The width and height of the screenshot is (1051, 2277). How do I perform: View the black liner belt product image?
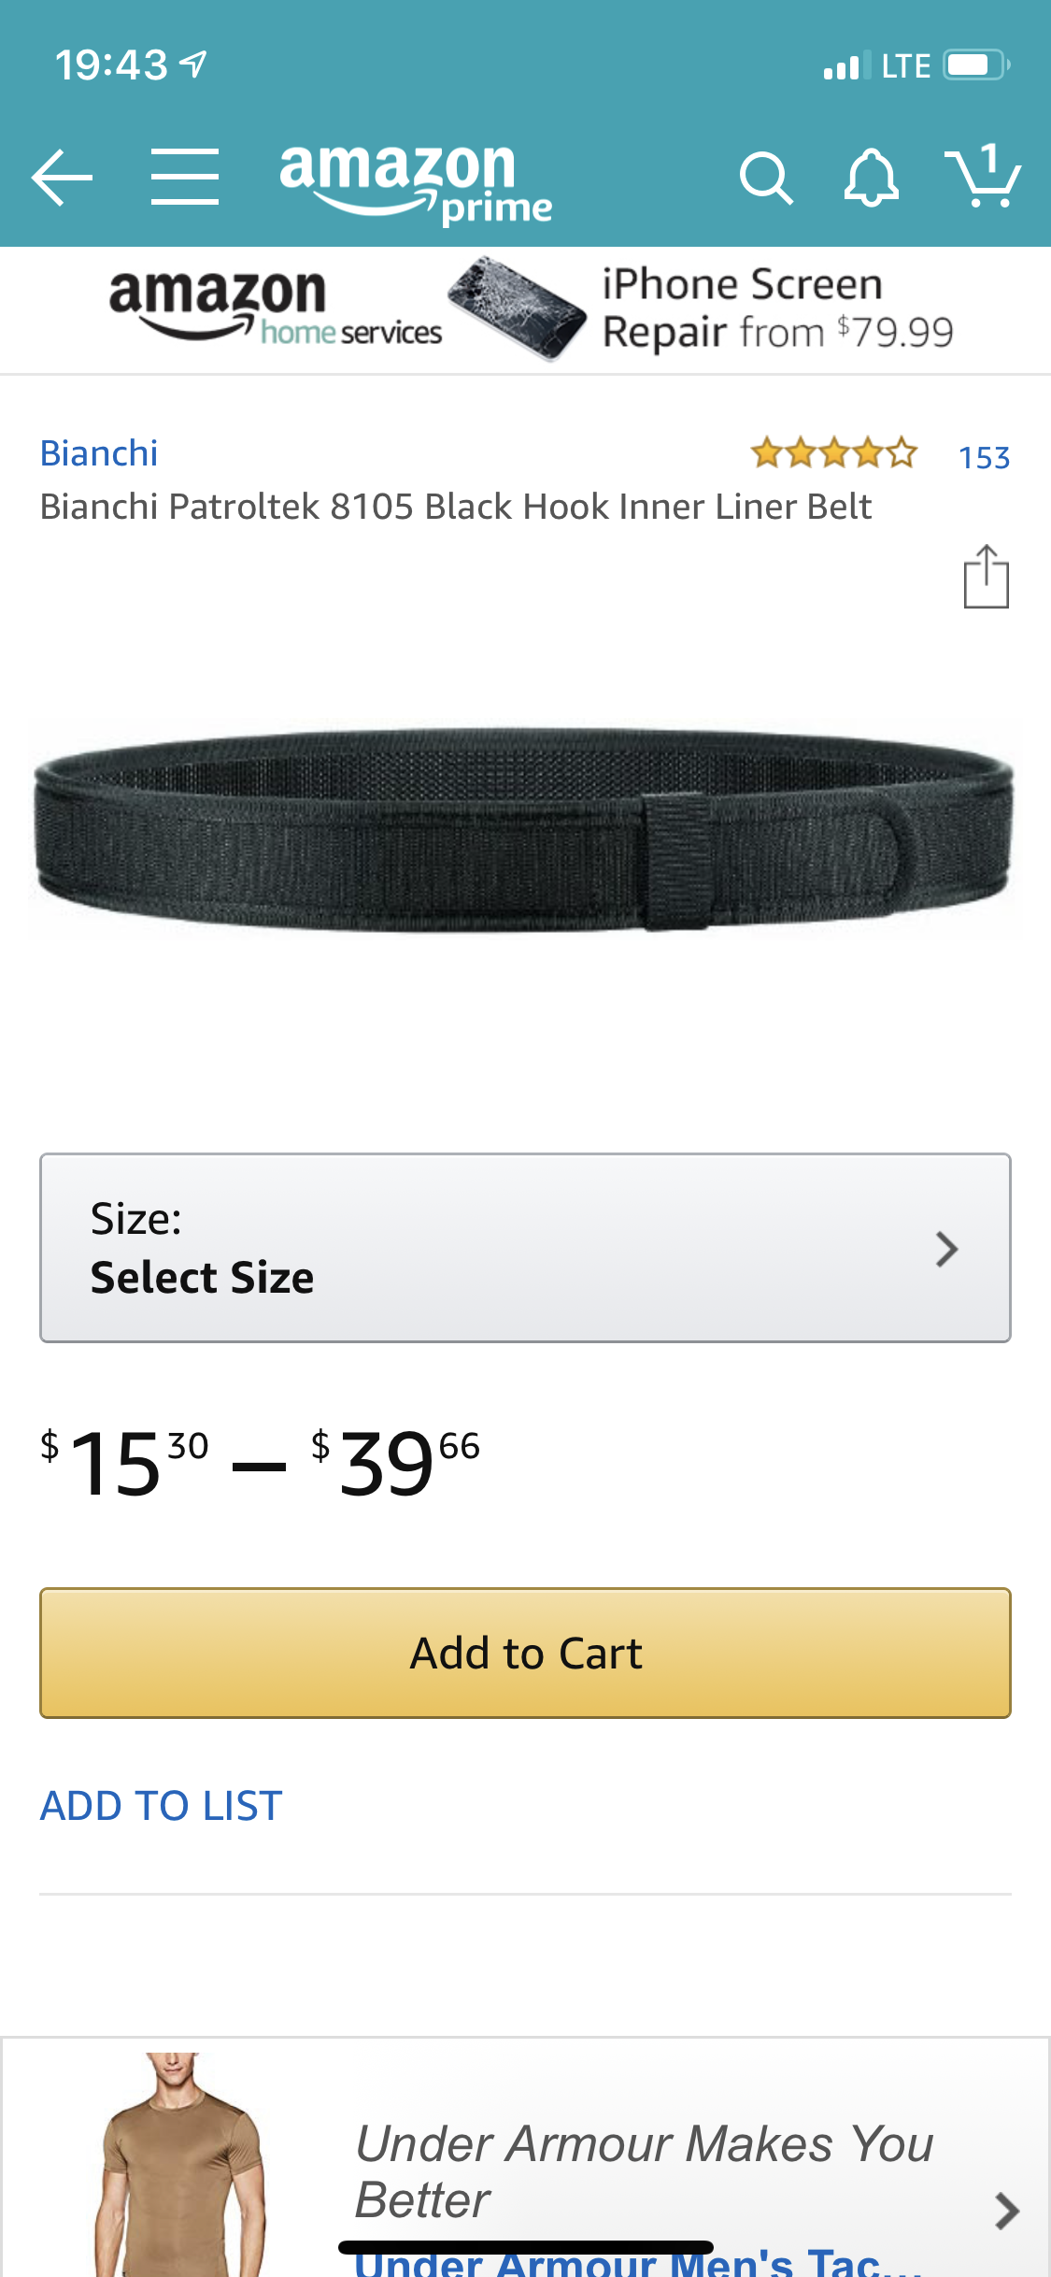[525, 829]
